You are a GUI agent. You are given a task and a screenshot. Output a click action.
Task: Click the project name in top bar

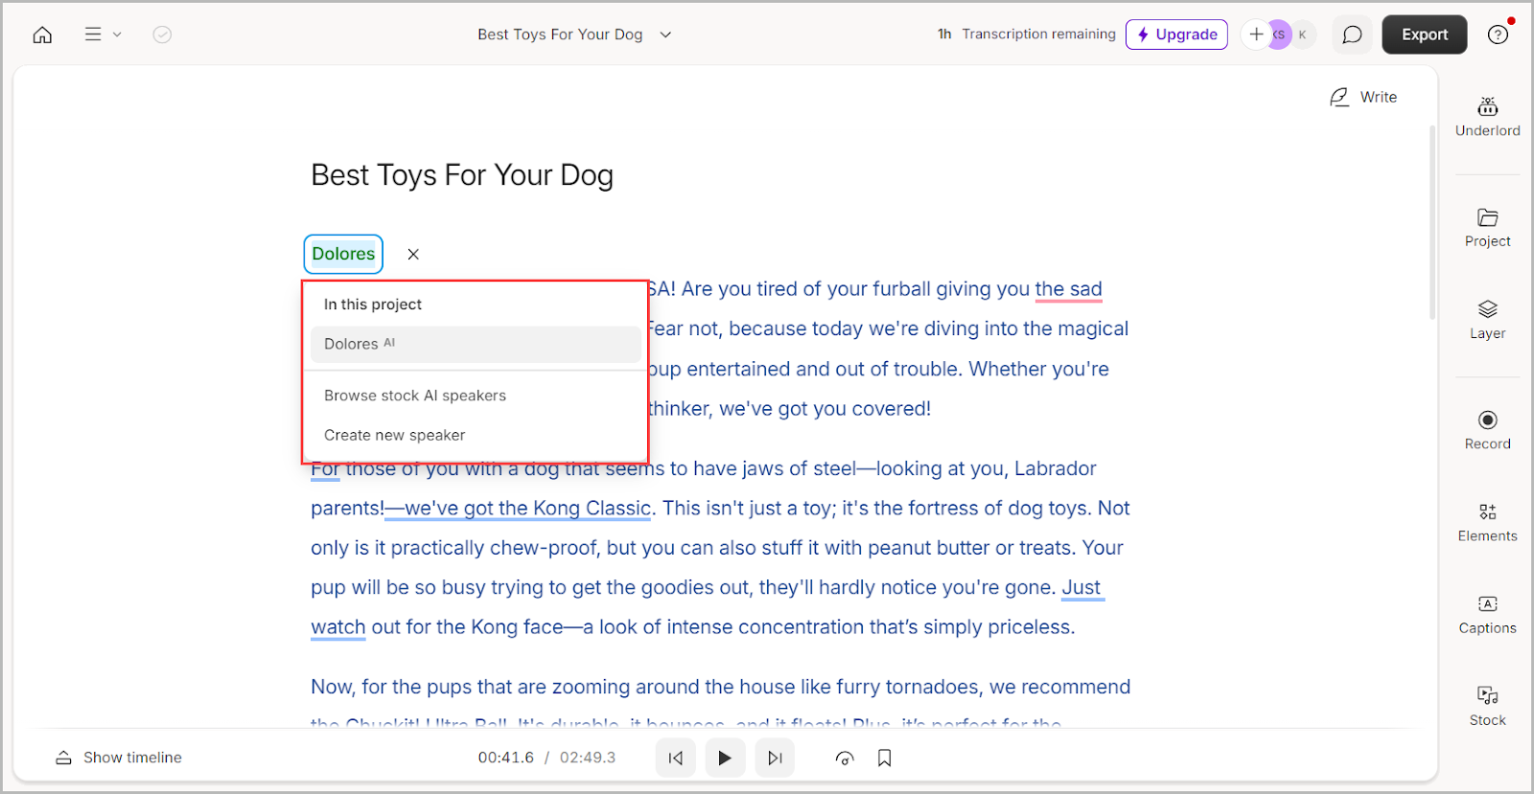tap(560, 34)
